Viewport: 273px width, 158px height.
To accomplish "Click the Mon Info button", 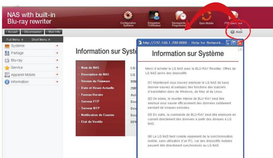I will pos(54,32).
